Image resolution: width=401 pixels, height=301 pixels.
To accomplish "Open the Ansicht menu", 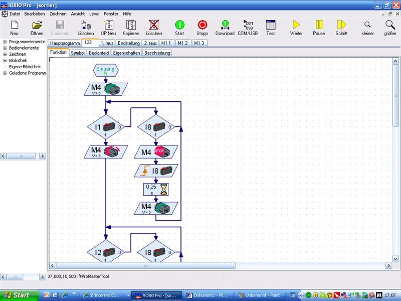I will click(78, 14).
